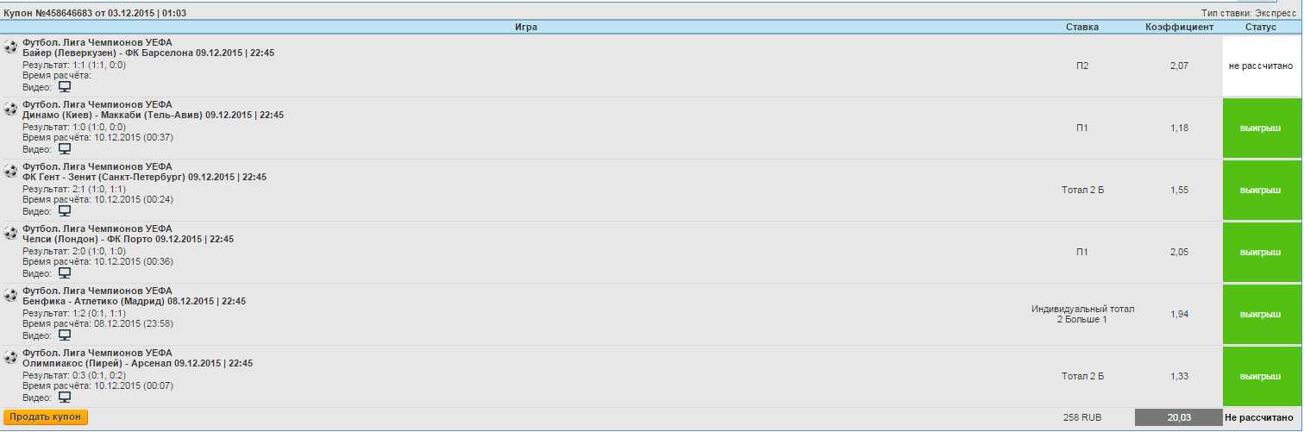Click П2 bet for Байер - Барселона
Screen dimensions: 1304x432
(1082, 66)
